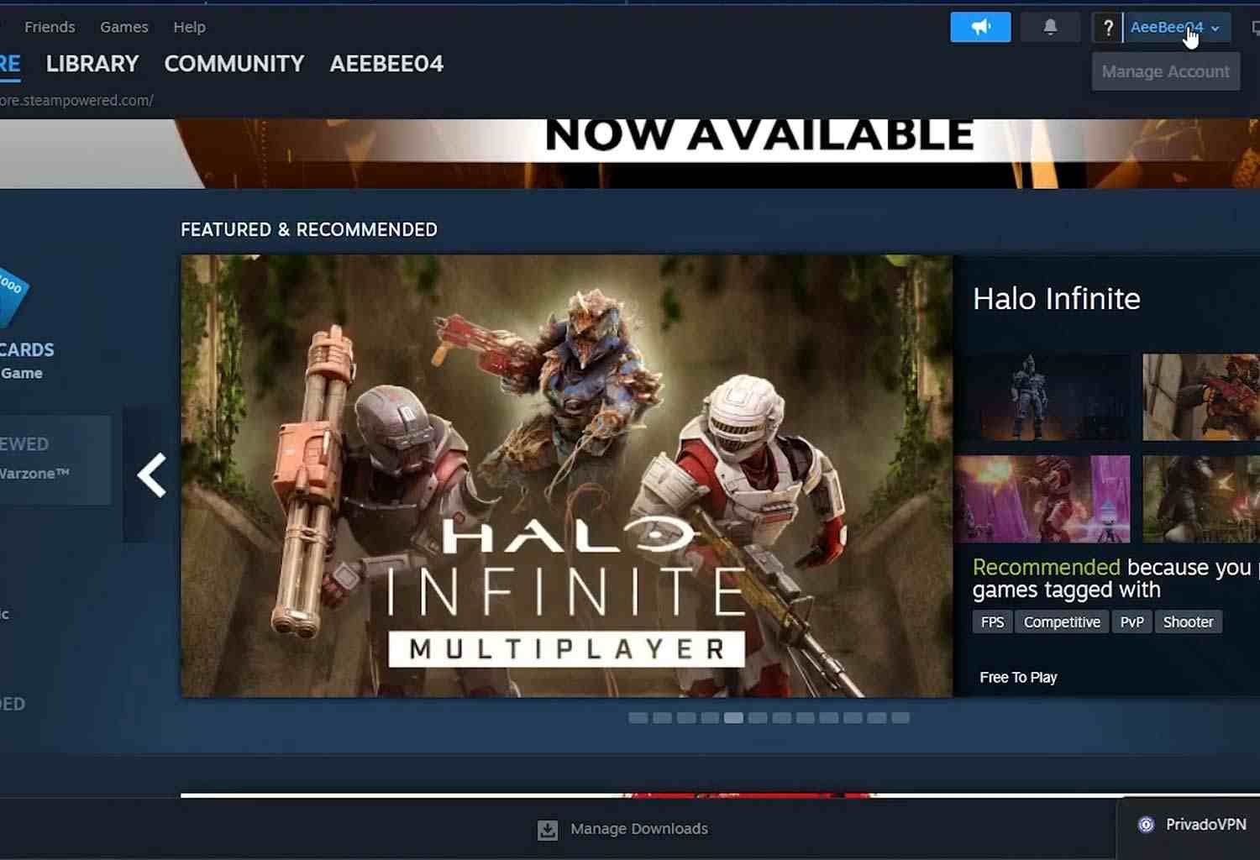
Task: Open the PrivadoVPN text label
Action: pyautogui.click(x=1206, y=825)
